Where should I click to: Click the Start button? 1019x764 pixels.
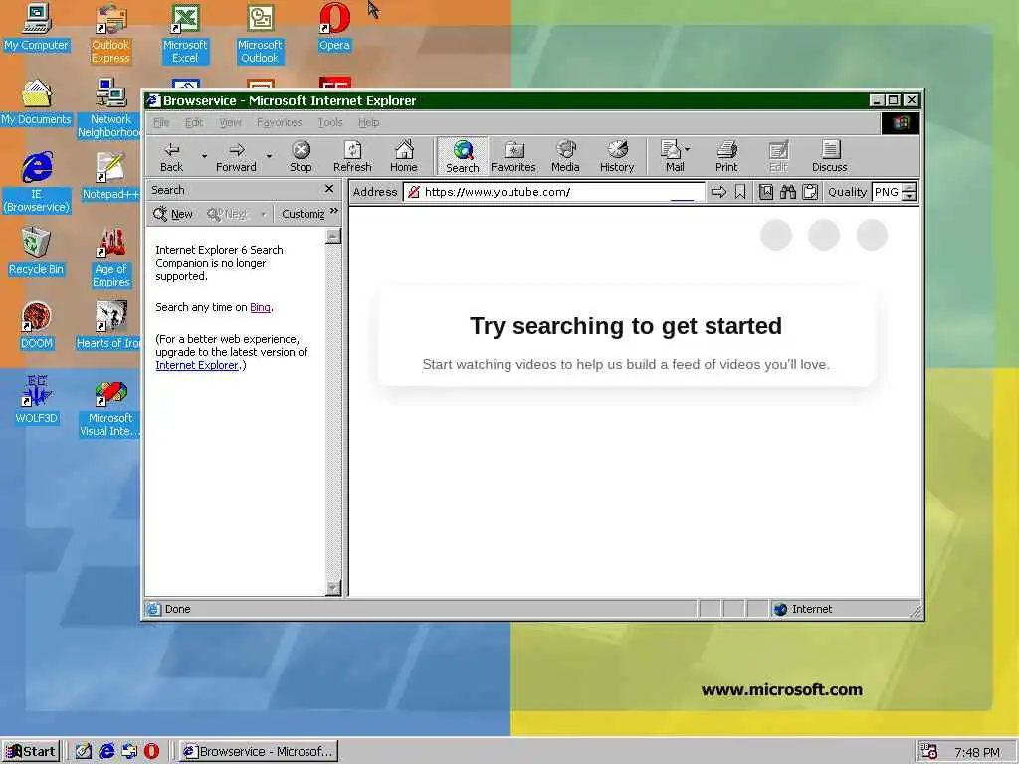pyautogui.click(x=31, y=752)
